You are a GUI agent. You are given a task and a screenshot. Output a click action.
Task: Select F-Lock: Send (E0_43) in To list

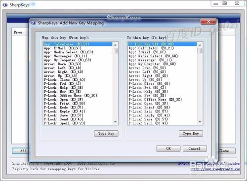coord(163,123)
